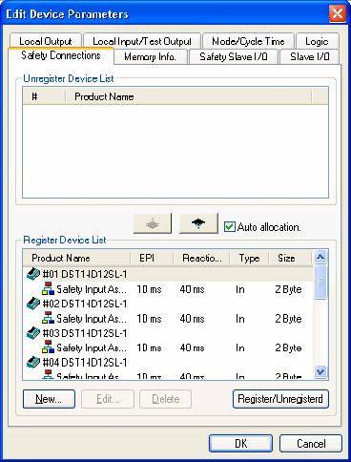Image resolution: width=351 pixels, height=462 pixels.
Task: Click the move-down arrow register button
Action: click(198, 223)
